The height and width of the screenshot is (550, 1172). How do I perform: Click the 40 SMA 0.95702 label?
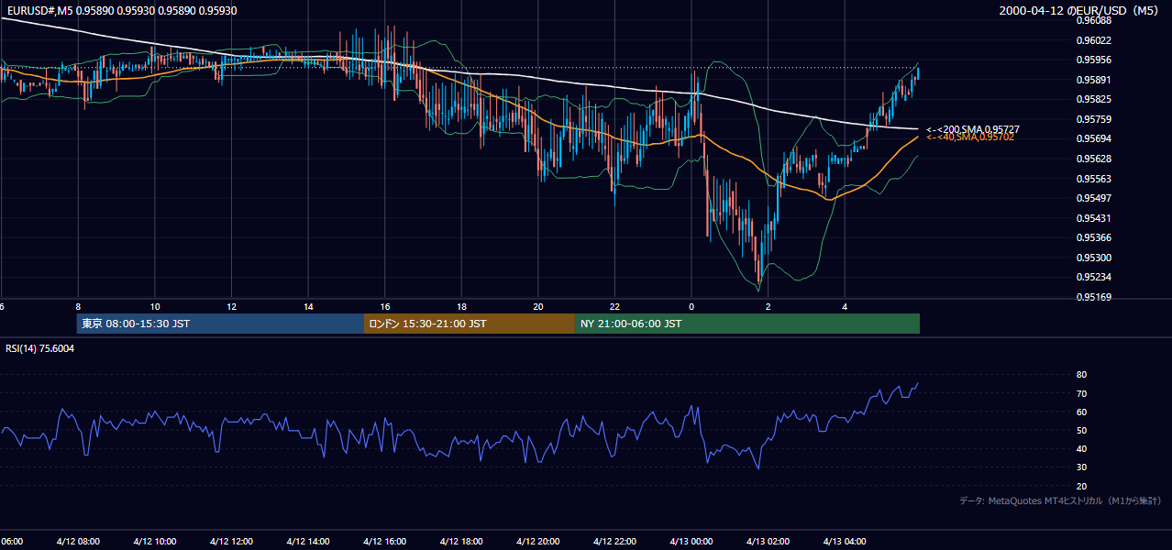[x=970, y=137]
